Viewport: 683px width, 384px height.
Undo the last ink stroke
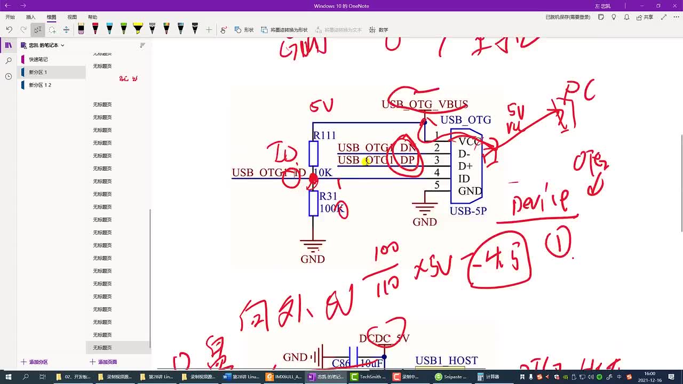click(x=9, y=30)
